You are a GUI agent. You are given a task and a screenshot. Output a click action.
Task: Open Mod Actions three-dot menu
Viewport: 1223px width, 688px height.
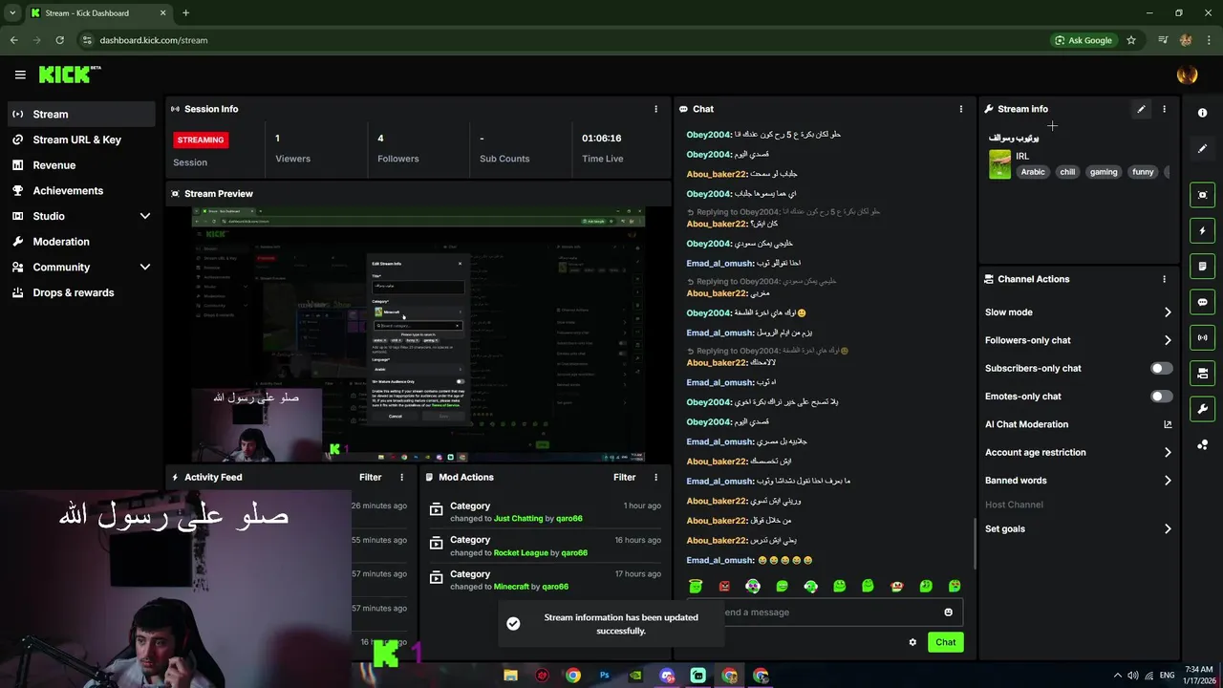655,477
